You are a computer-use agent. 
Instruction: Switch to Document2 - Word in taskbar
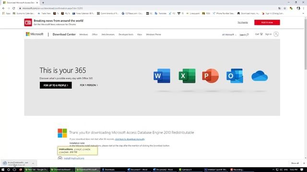click(x=165, y=170)
